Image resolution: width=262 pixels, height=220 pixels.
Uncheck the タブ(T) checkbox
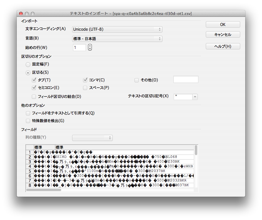34,80
